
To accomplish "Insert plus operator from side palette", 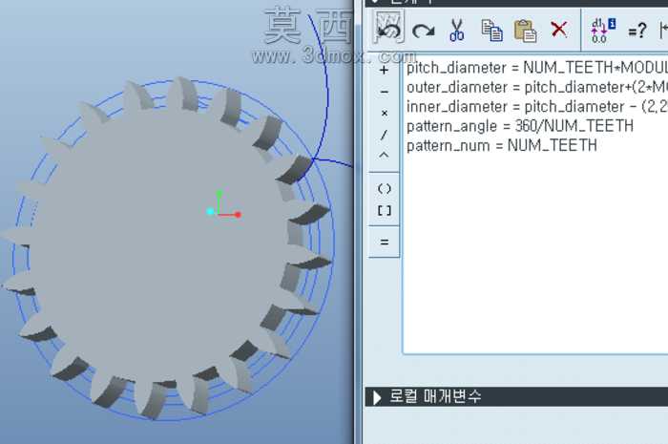I will tap(384, 70).
